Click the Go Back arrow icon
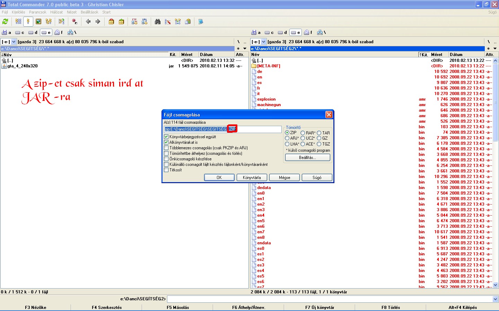 pos(88,21)
